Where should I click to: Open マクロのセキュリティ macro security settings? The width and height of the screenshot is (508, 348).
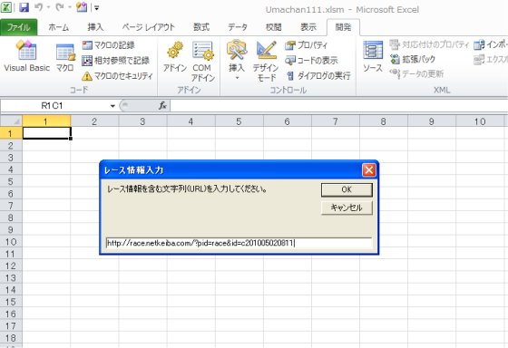[117, 76]
